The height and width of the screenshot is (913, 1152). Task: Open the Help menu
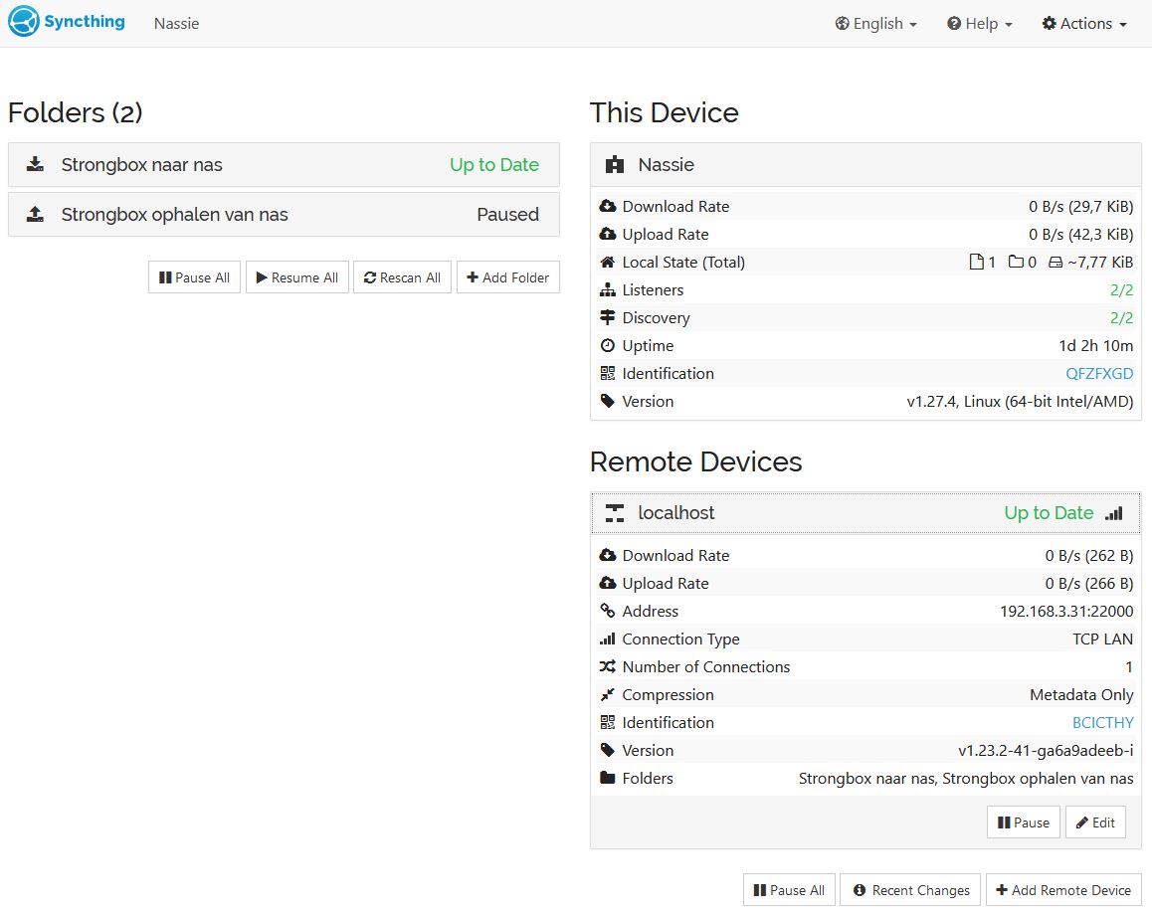pyautogui.click(x=979, y=24)
